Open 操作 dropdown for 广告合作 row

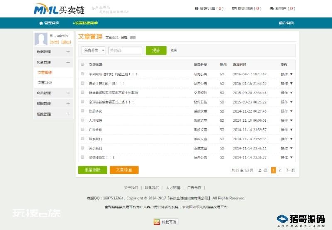(287, 130)
